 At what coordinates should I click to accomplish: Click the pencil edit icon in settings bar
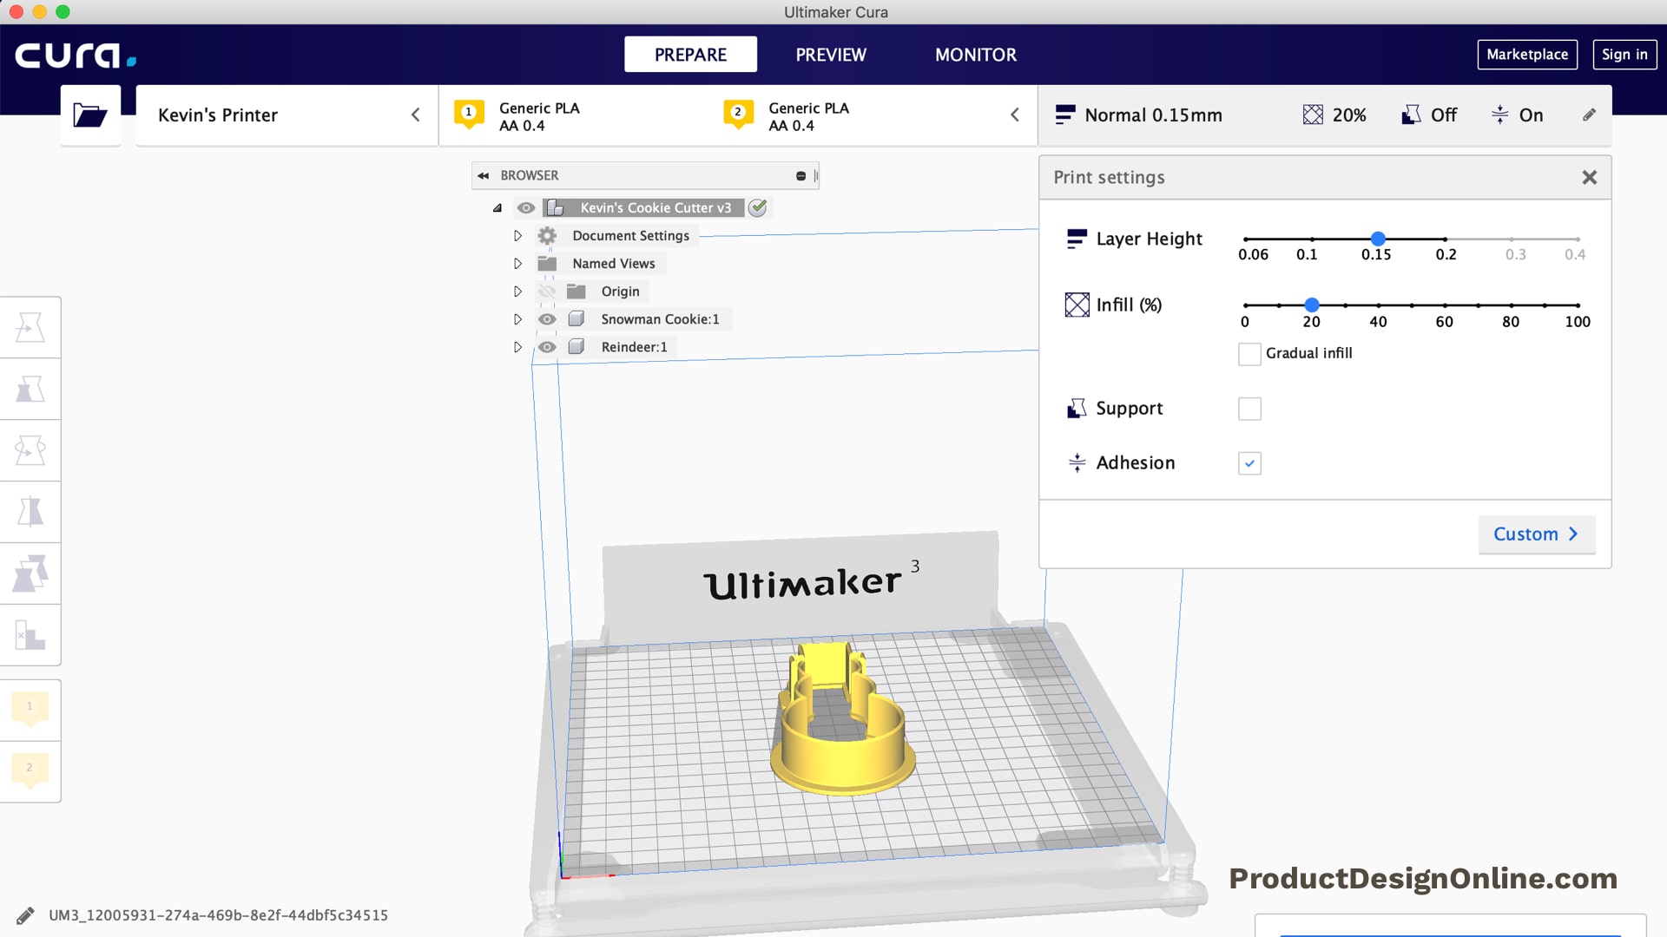(x=1589, y=115)
